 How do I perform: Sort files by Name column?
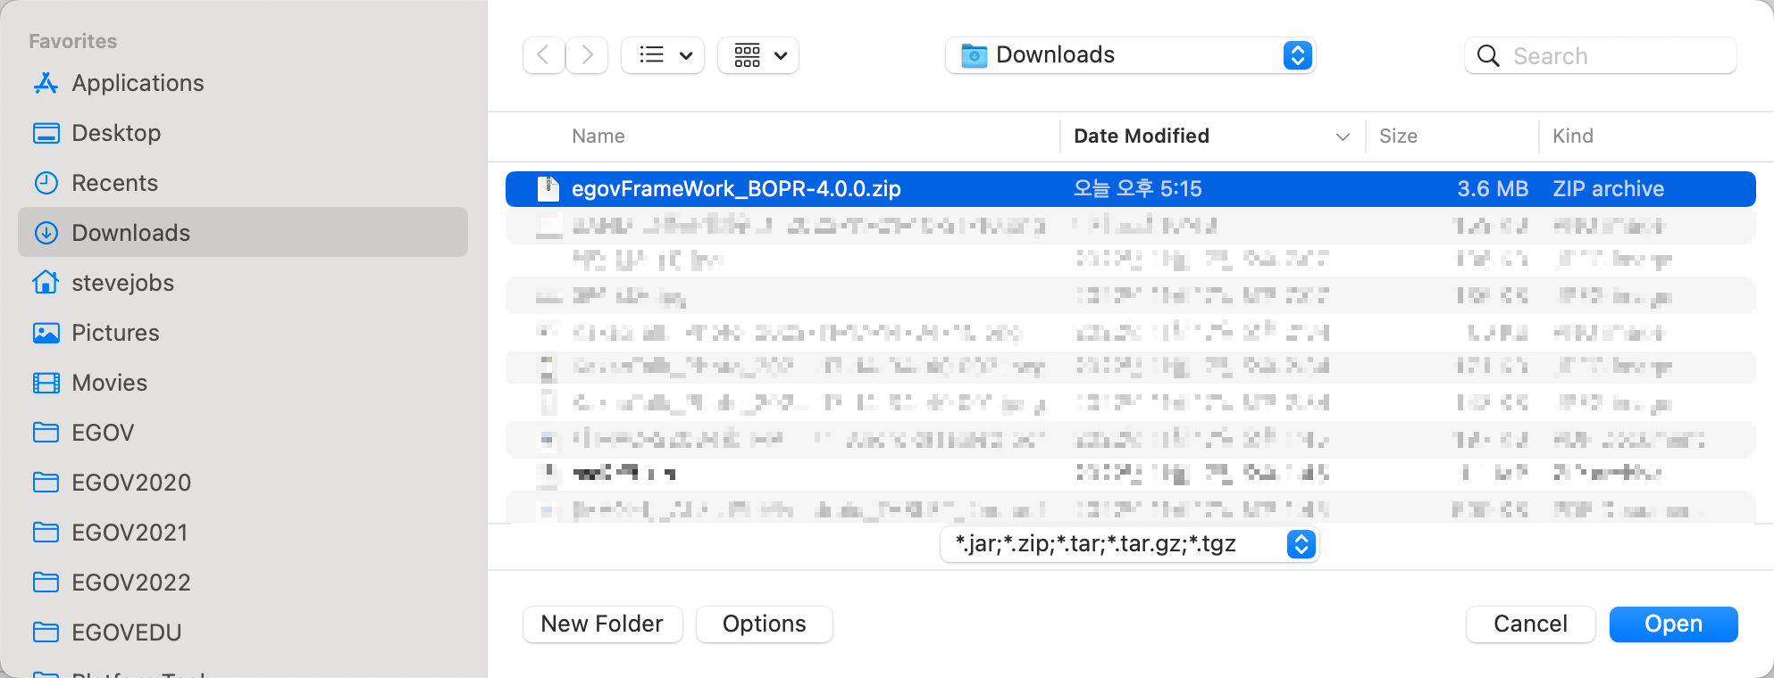(x=598, y=136)
